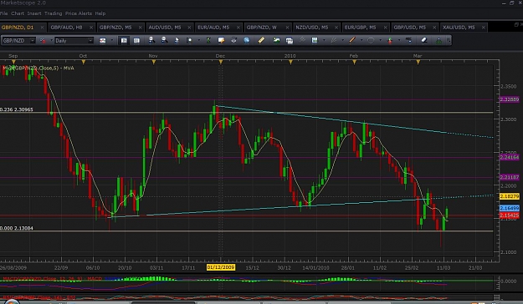Click the greyed lines drawing tool icon

(334, 40)
